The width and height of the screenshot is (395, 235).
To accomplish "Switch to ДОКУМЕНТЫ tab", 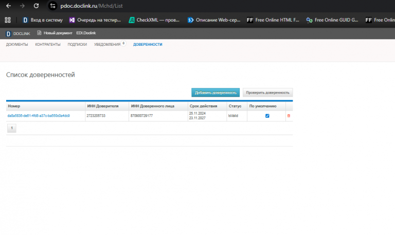I will pos(17,44).
